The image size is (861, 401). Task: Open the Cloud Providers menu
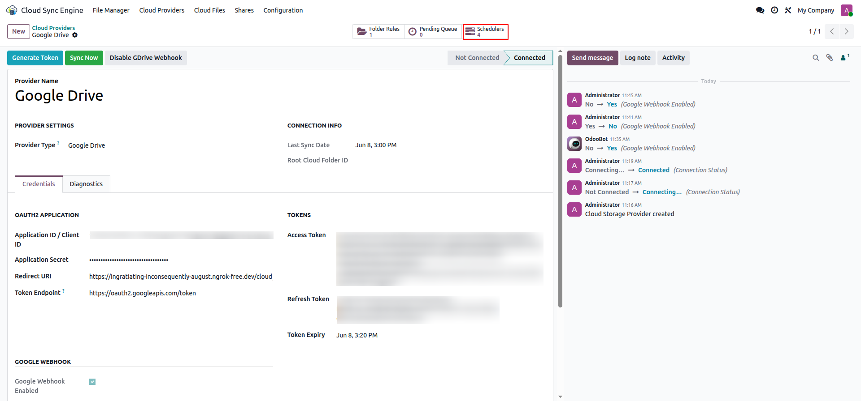[162, 10]
